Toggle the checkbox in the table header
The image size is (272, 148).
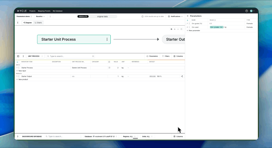(x=109, y=62)
